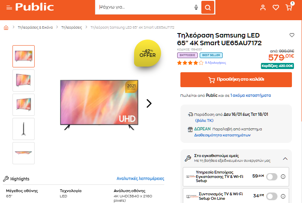This screenshot has width=302, height=203.
Task: Go to the home breadcrumb icon
Action: tap(6, 27)
